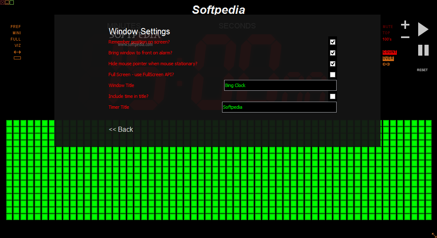Click the Remember position on screen label
The image size is (437, 238).
[139, 42]
